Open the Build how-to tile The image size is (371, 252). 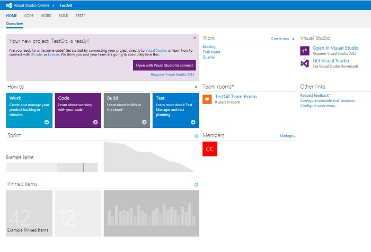pos(127,110)
